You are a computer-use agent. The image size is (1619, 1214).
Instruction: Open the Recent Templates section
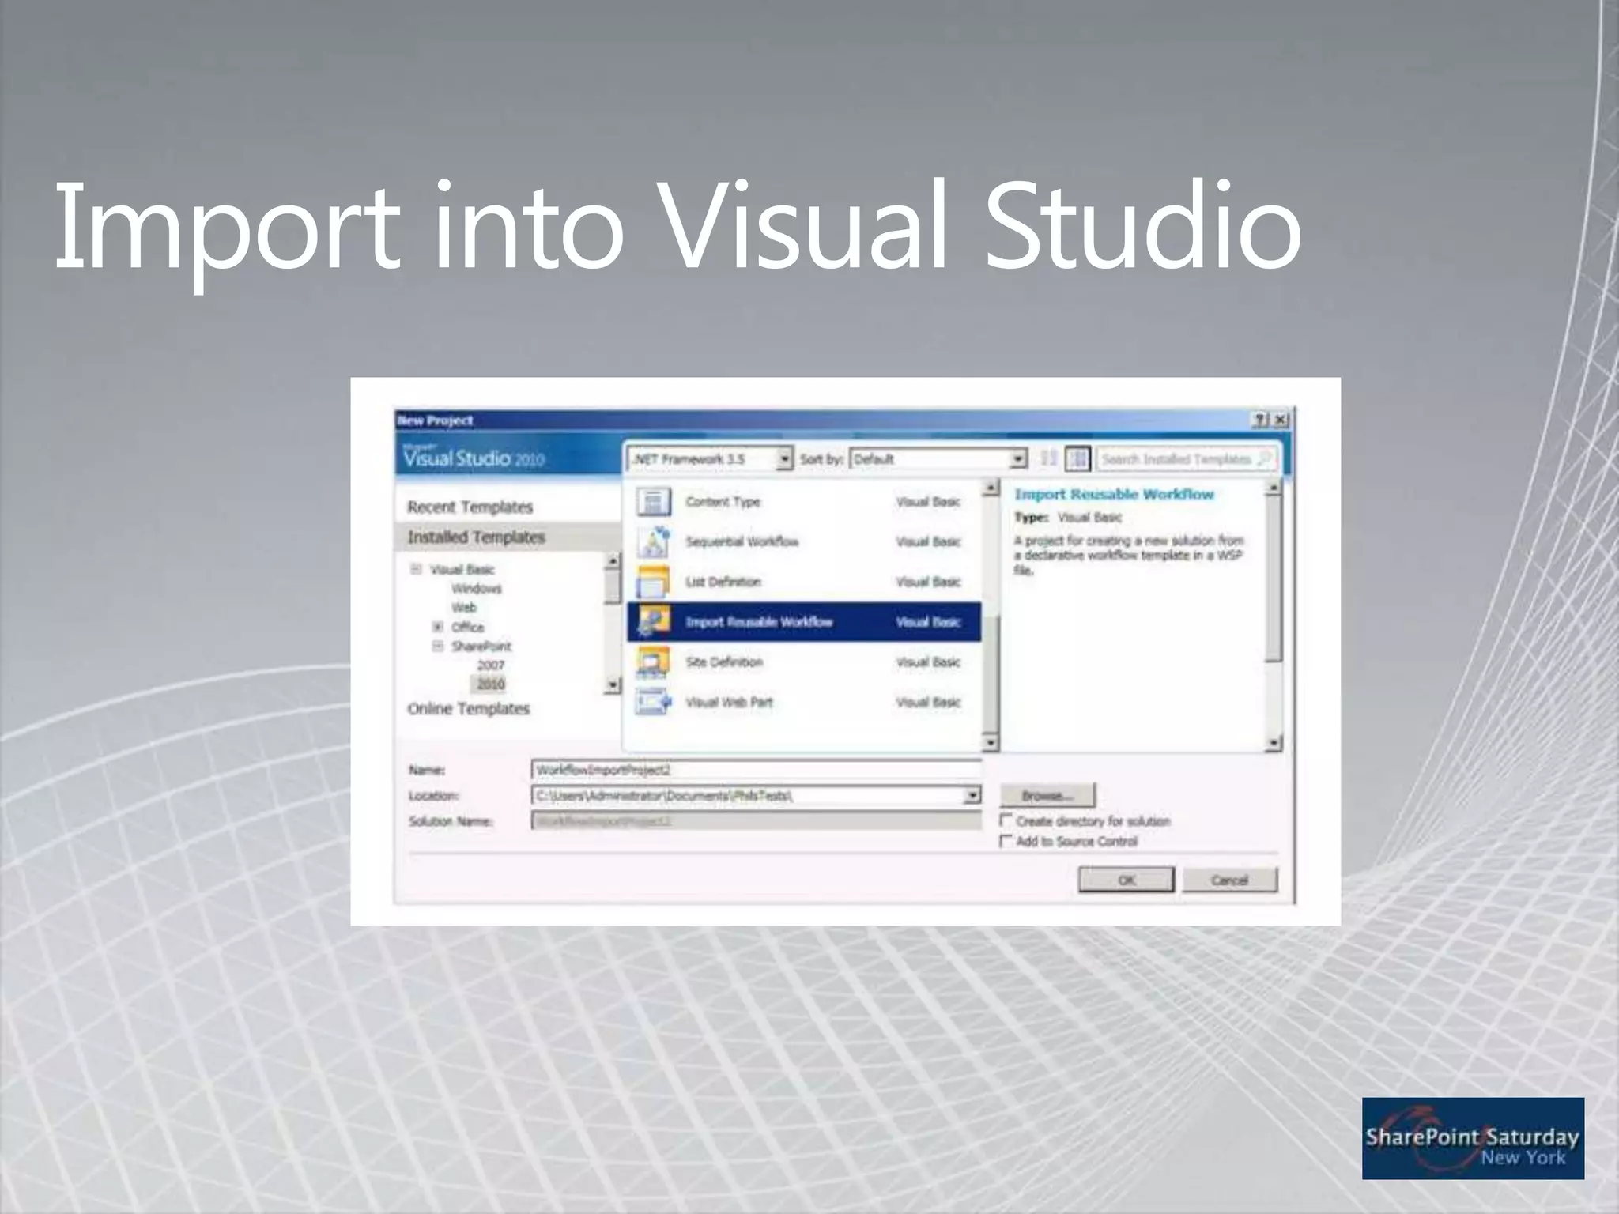(x=470, y=507)
